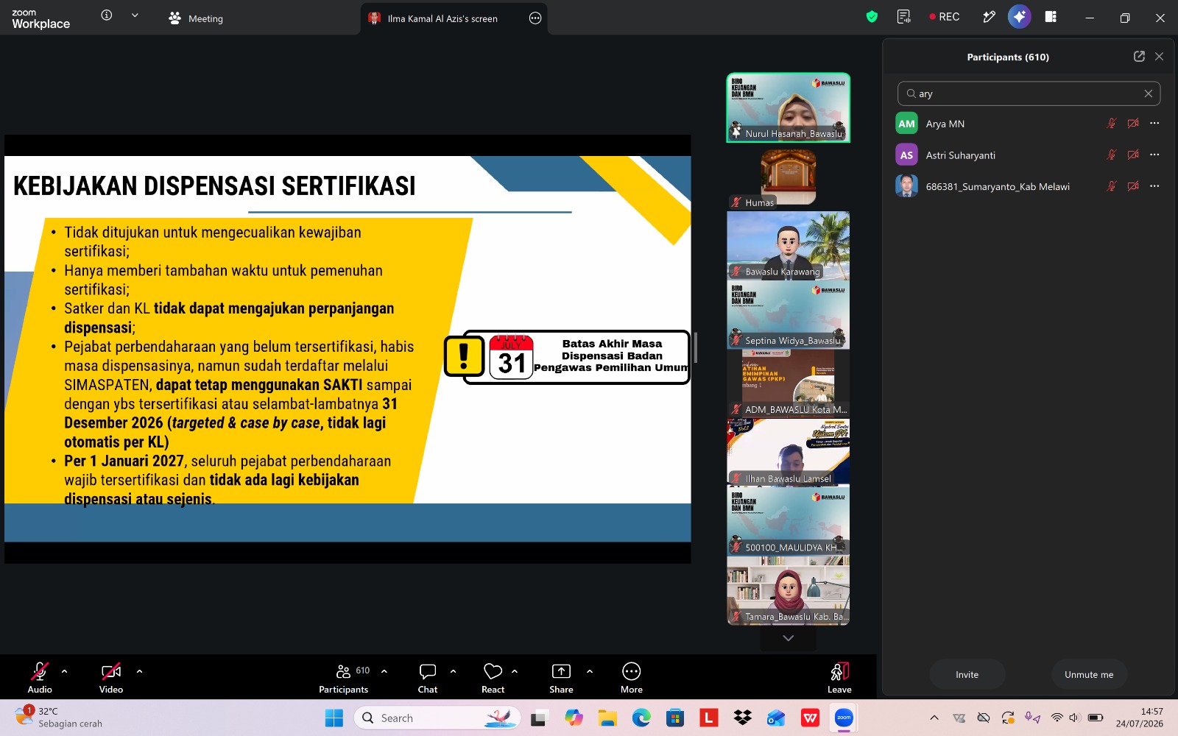Click the Invite button
Screen dimensions: 1178x736
[x=967, y=674]
